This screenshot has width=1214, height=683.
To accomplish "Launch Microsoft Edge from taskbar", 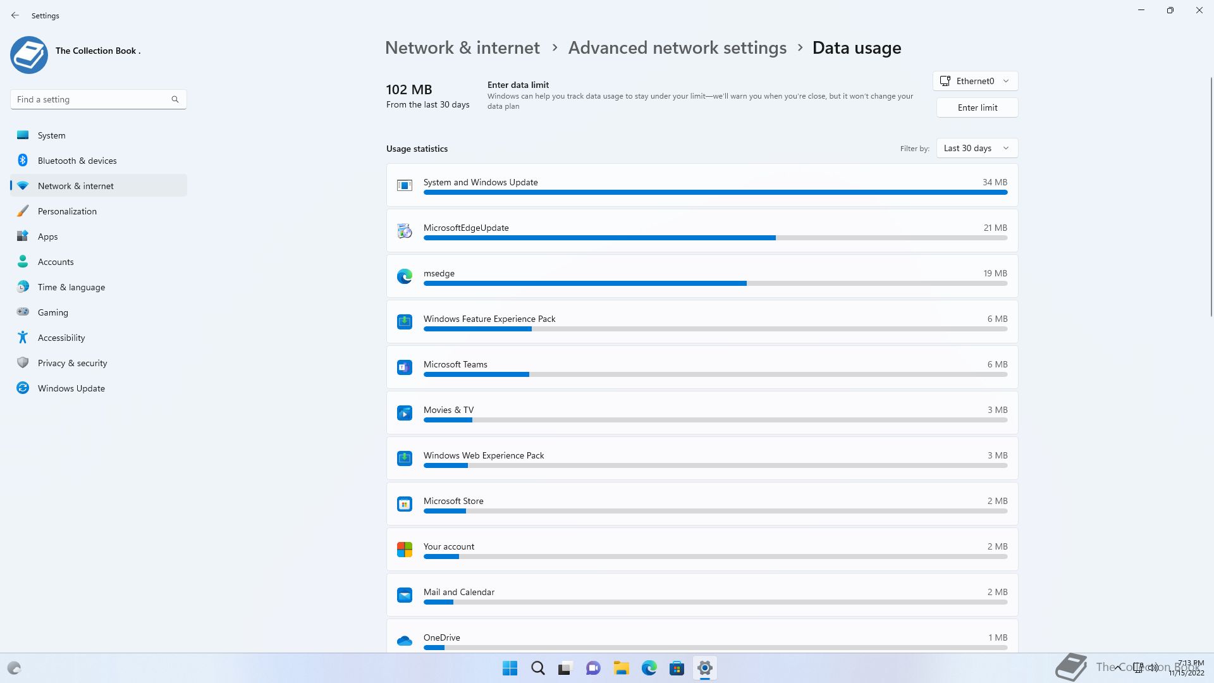I will (649, 668).
